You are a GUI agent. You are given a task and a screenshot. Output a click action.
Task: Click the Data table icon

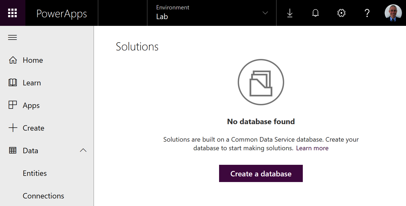coord(13,151)
